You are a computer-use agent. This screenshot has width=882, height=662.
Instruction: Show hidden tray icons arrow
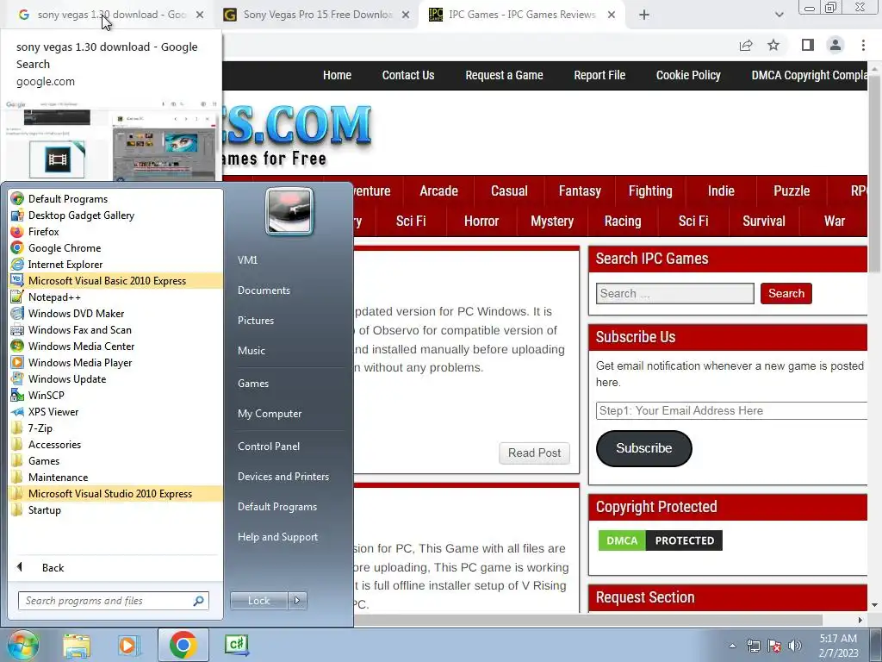[732, 646]
